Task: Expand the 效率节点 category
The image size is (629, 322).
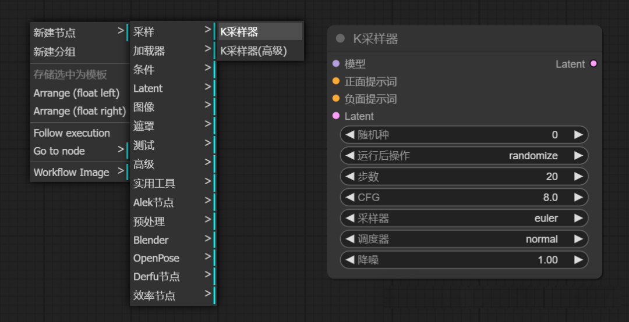Action: 174,296
